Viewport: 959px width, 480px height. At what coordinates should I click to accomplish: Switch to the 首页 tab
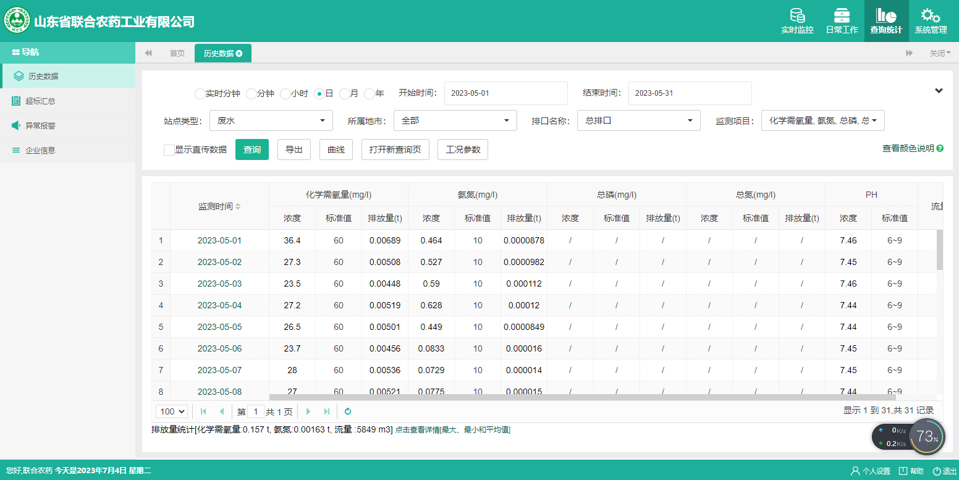(x=177, y=54)
